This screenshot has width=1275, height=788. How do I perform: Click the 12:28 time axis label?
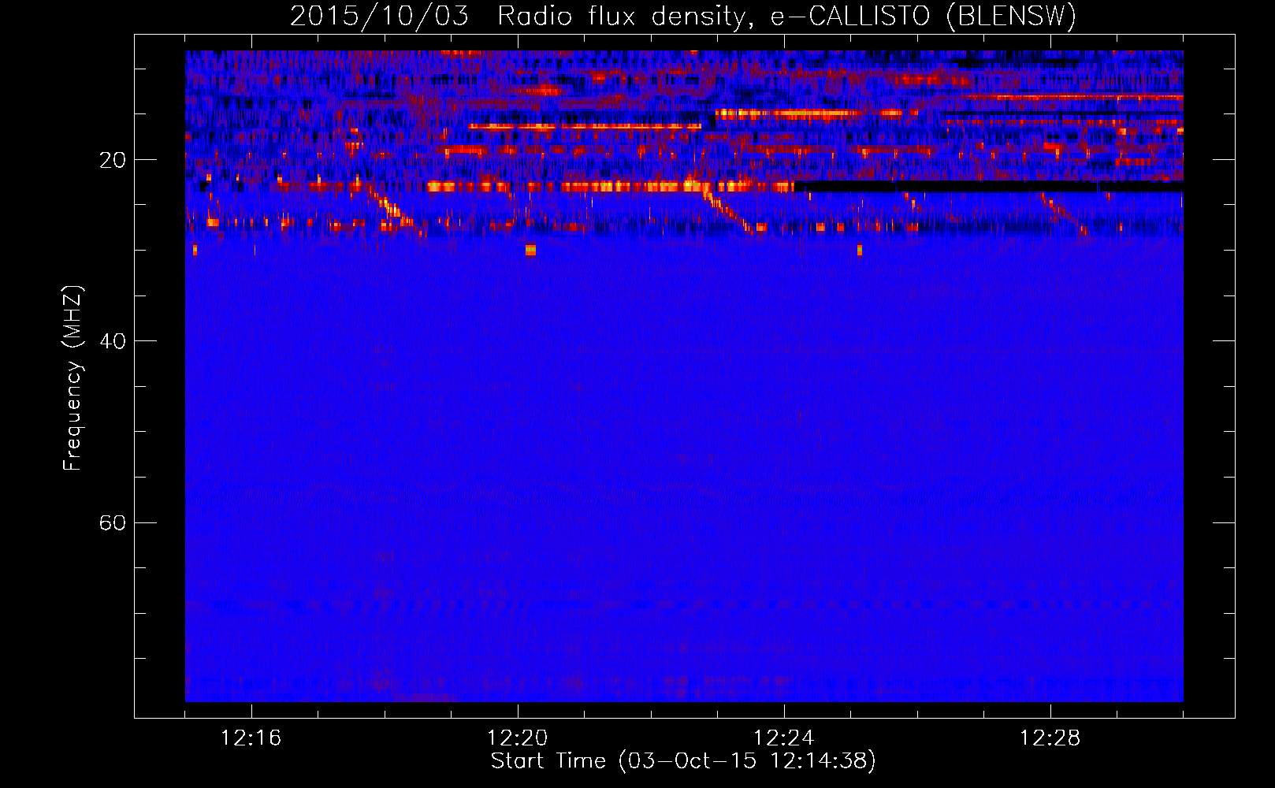[x=1050, y=738]
